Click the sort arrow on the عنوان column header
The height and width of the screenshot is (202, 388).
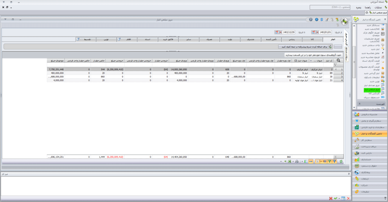pos(311,61)
